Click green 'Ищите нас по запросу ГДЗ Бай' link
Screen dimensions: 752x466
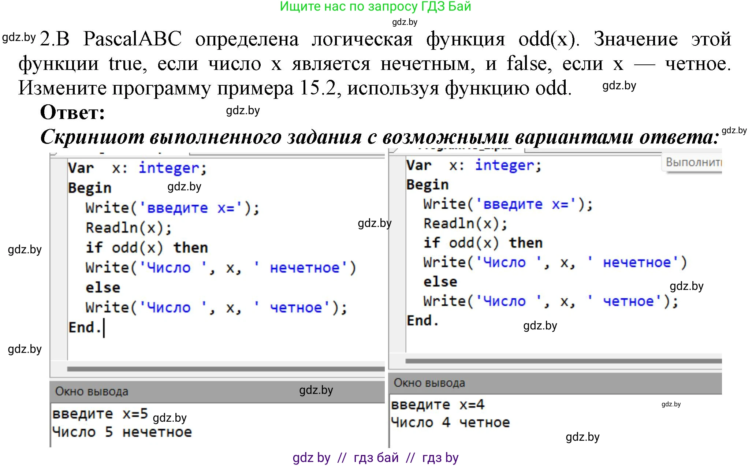click(375, 7)
